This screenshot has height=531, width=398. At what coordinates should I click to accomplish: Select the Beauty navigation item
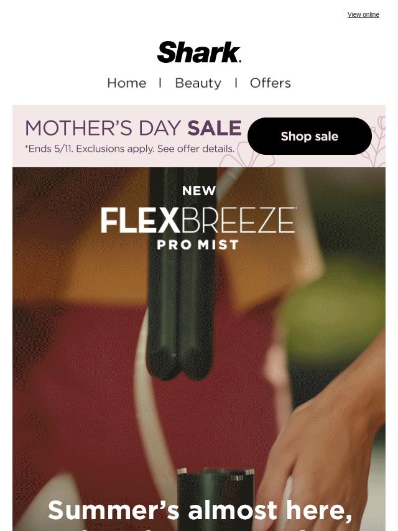198,83
